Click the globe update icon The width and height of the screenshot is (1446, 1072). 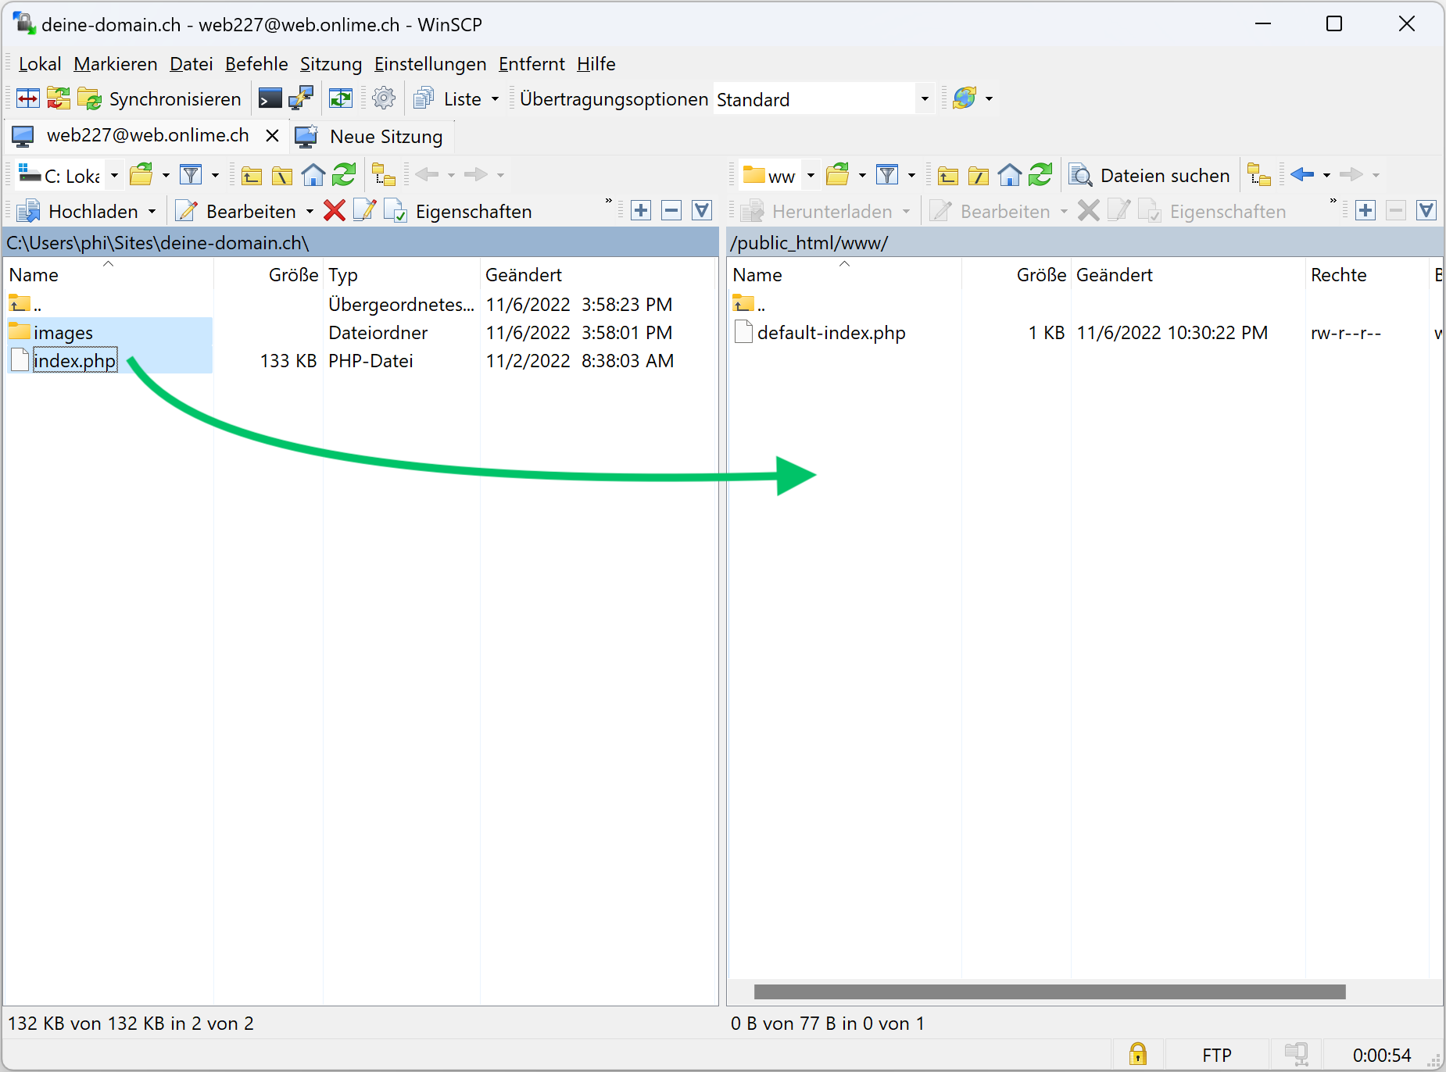pos(965,98)
